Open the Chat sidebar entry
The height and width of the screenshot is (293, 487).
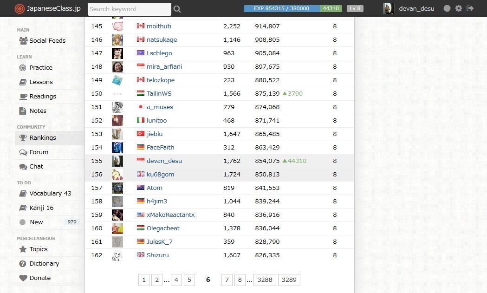coord(36,166)
